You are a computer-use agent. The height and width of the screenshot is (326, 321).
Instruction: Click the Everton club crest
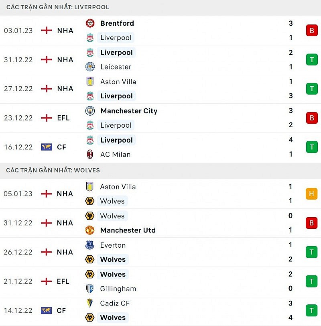[90, 245]
